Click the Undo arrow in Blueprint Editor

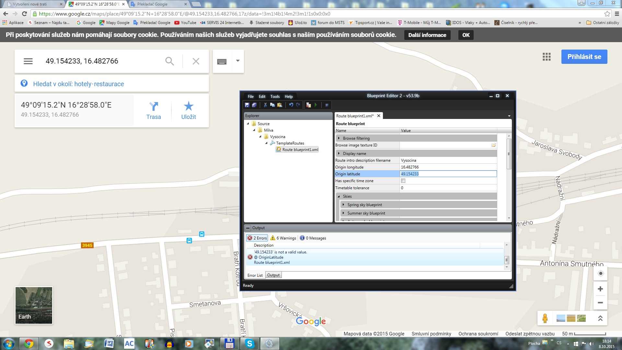pos(291,105)
